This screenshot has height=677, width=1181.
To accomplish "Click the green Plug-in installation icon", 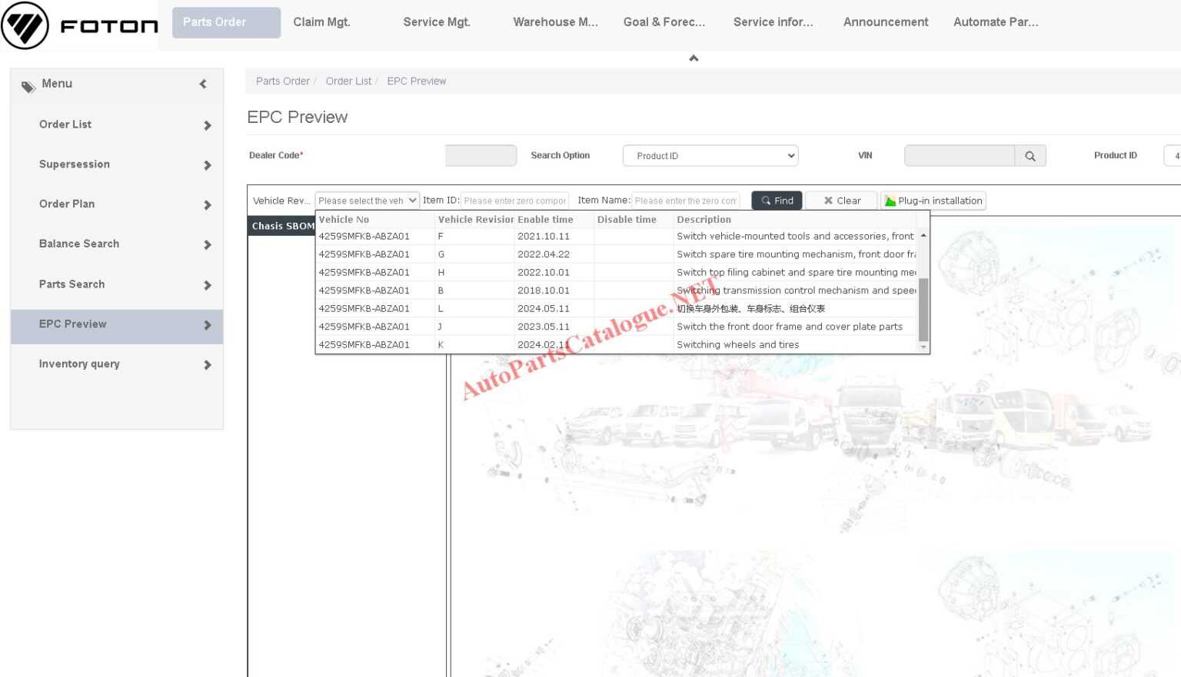I will [x=890, y=201].
